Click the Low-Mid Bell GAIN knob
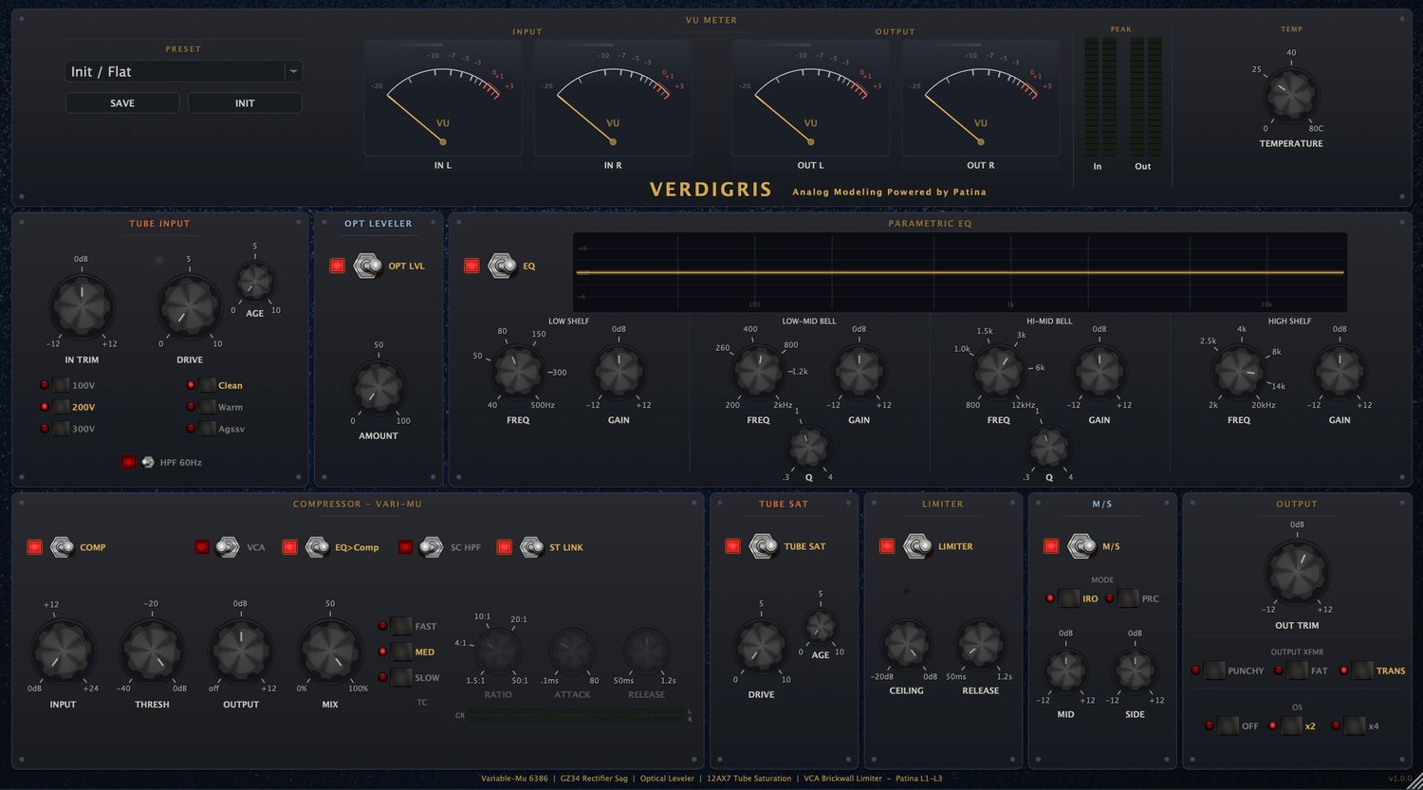This screenshot has width=1423, height=790. 859,372
